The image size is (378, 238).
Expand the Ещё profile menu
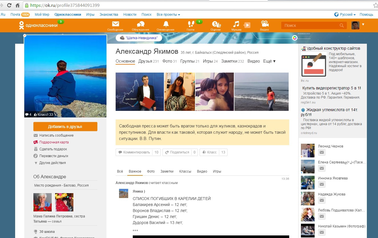(x=269, y=61)
